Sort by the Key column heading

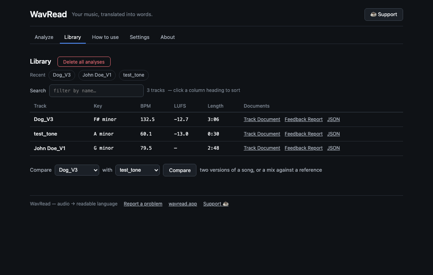pyautogui.click(x=98, y=106)
